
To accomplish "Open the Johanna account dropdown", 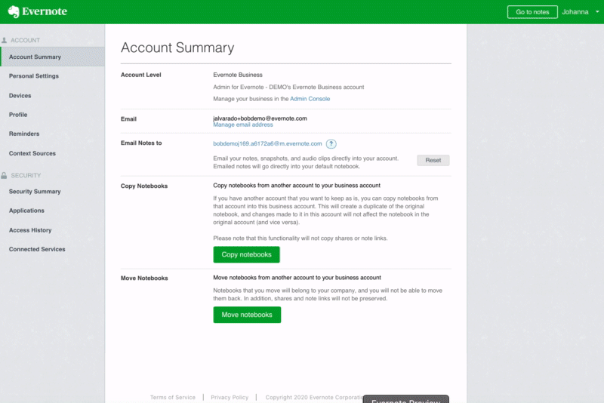I will 578,12.
